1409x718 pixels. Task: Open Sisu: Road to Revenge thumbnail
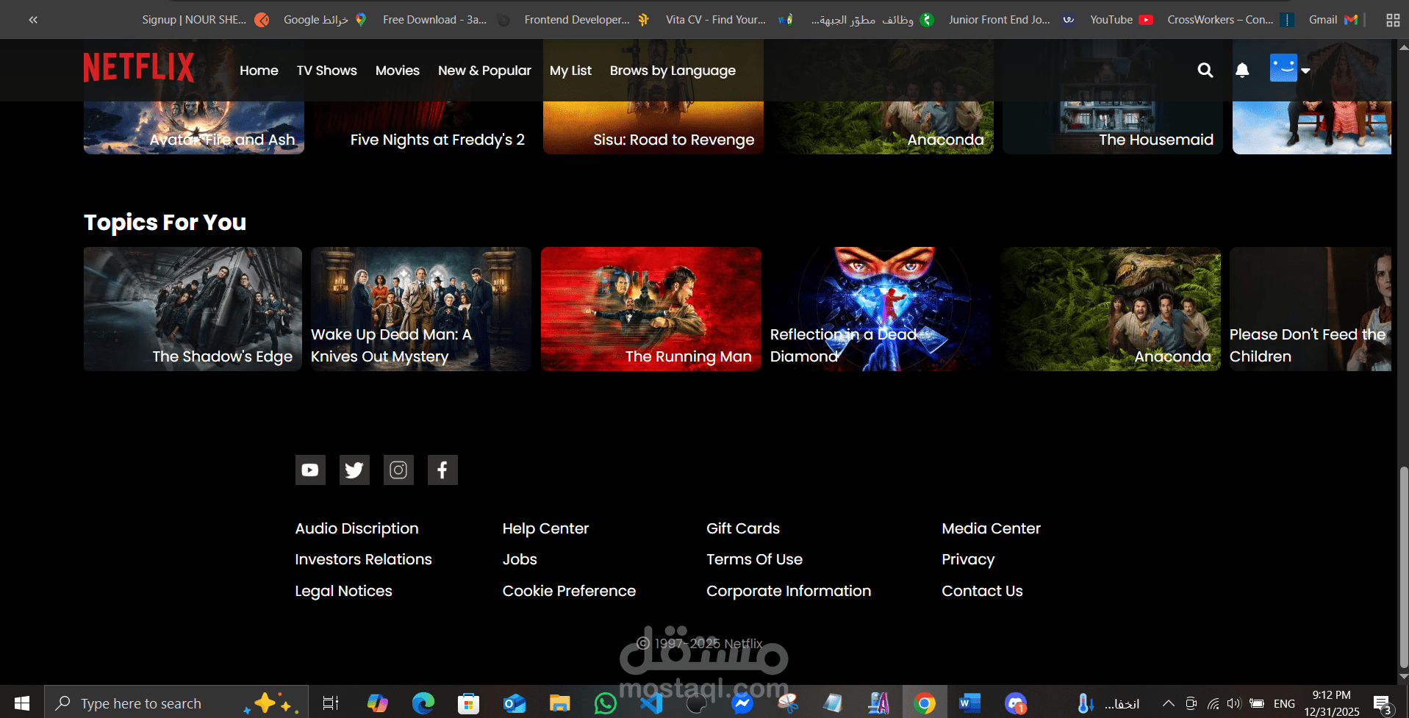click(x=653, y=128)
